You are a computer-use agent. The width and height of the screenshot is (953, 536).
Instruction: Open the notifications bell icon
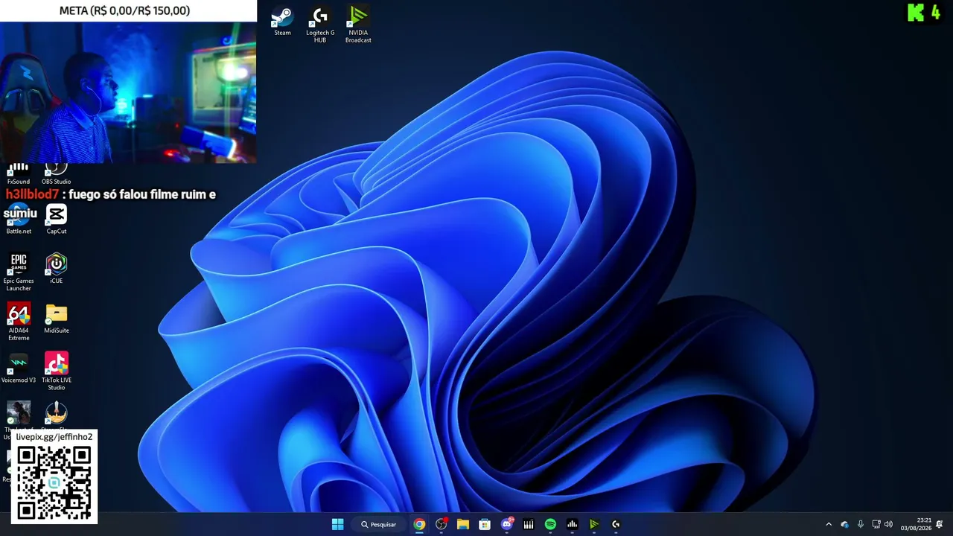(x=940, y=524)
